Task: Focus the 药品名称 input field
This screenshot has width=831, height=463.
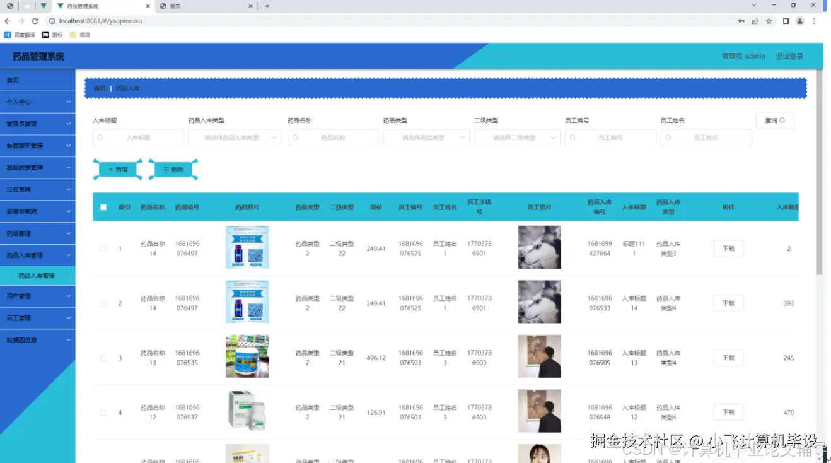Action: tap(333, 138)
